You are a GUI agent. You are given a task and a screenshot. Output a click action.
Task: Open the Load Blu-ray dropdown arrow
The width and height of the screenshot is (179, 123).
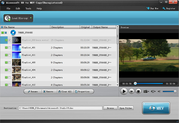point(31,18)
